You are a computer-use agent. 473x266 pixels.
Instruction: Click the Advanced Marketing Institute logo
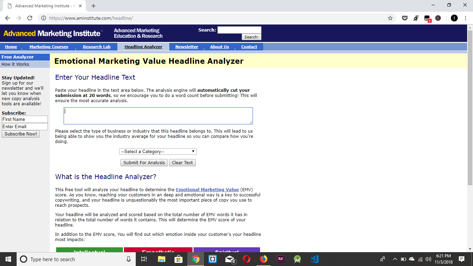pyautogui.click(x=53, y=34)
